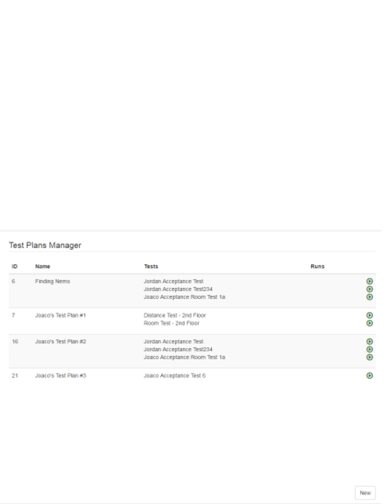Image resolution: width=386 pixels, height=504 pixels.
Task: Run Jordan Acceptance Test in Finding Nemo plan
Action: (x=369, y=281)
